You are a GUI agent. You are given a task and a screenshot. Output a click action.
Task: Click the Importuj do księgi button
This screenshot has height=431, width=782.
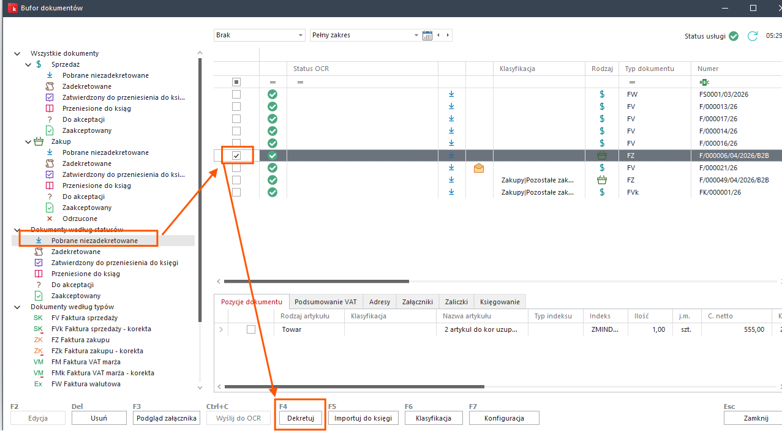[x=364, y=418]
